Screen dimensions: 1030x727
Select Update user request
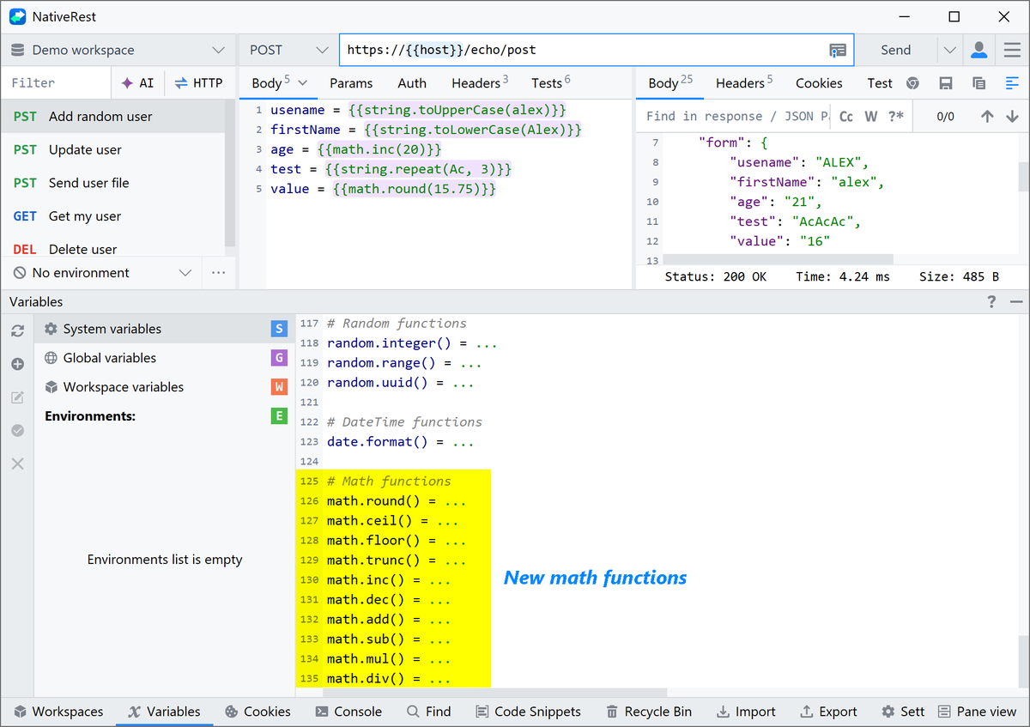point(113,149)
